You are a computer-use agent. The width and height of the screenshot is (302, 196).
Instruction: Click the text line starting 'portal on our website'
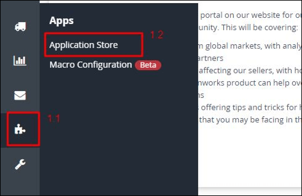pyautogui.click(x=249, y=15)
